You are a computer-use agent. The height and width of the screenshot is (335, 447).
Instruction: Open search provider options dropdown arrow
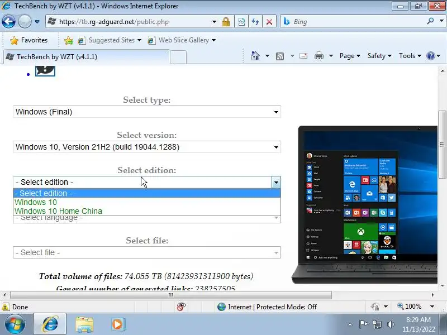pyautogui.click(x=441, y=21)
